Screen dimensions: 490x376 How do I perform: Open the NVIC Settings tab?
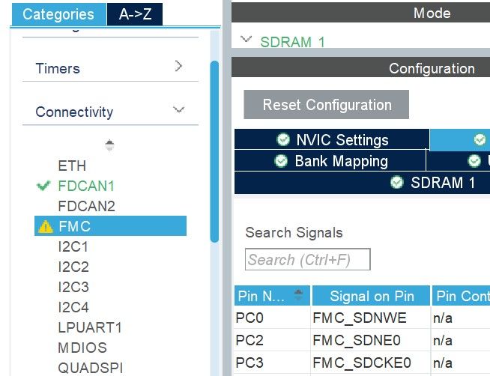[332, 139]
